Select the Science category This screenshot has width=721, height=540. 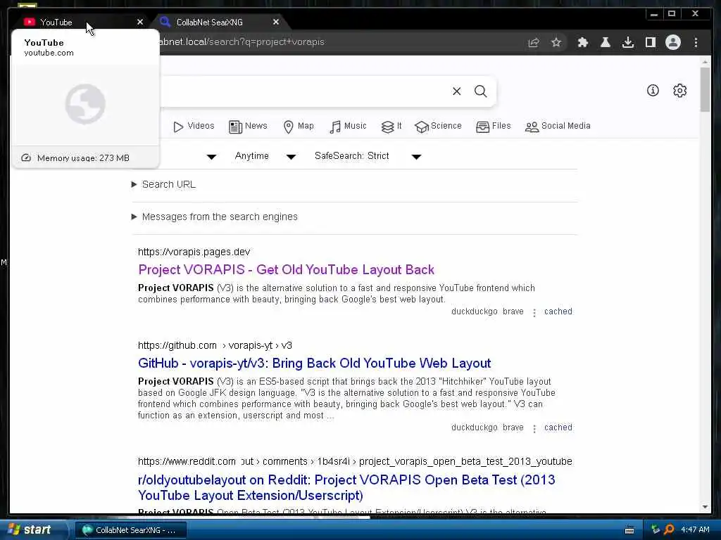coord(438,127)
